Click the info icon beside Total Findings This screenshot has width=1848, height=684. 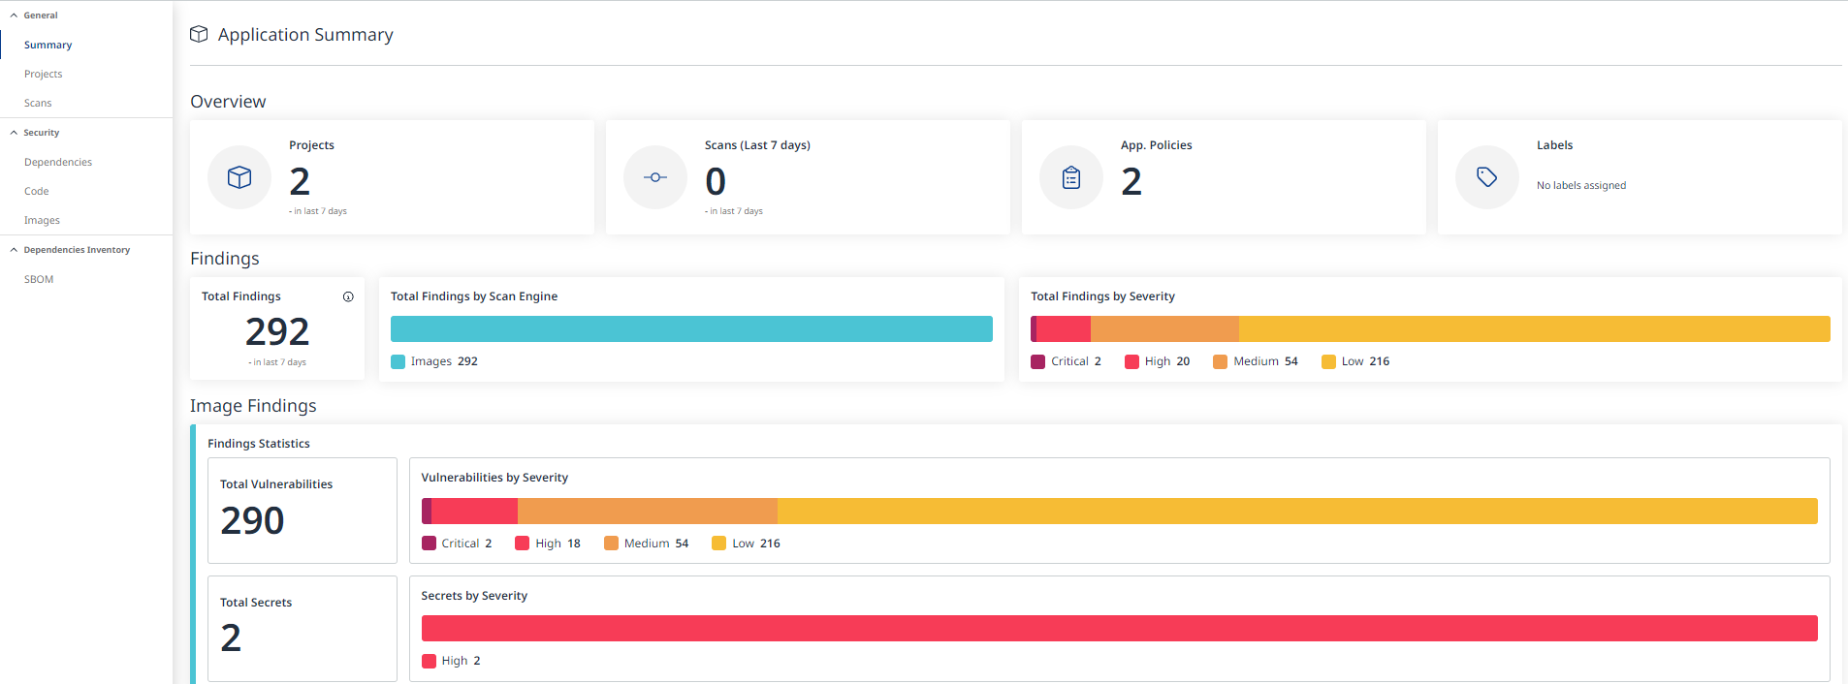tap(348, 296)
